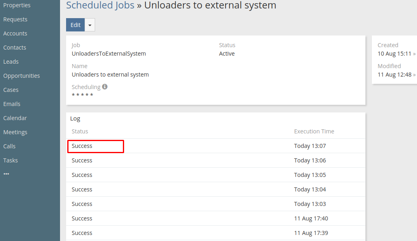Open Calls in the sidebar
The width and height of the screenshot is (417, 241).
click(x=9, y=146)
